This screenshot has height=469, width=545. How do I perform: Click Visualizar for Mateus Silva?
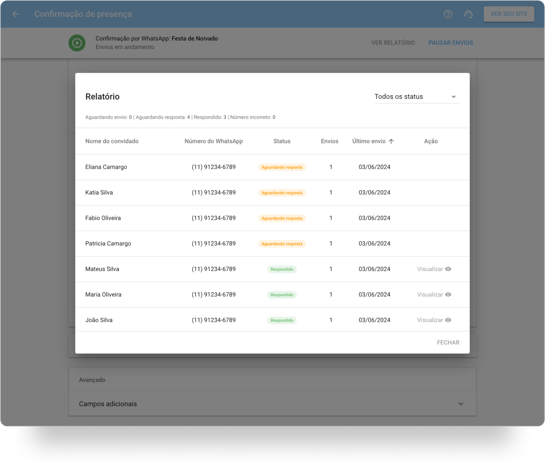(x=434, y=269)
